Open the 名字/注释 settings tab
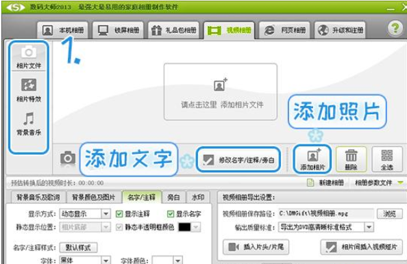The height and width of the screenshot is (264, 407). (142, 198)
